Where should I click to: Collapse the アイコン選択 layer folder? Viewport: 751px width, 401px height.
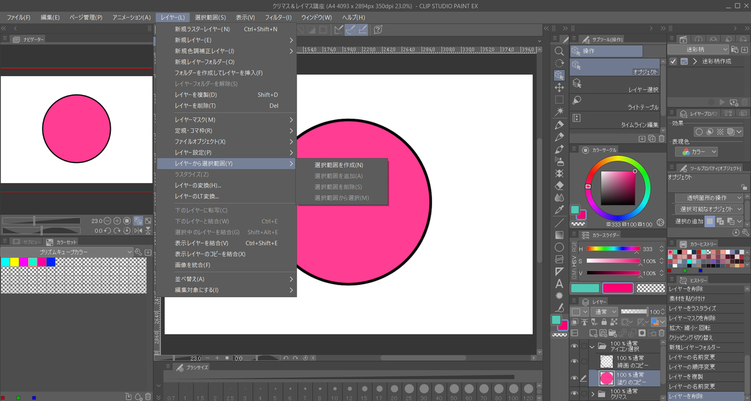(592, 345)
